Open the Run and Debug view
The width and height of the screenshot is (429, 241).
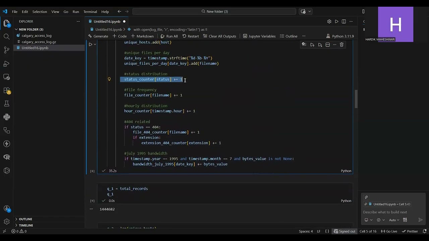[7, 64]
